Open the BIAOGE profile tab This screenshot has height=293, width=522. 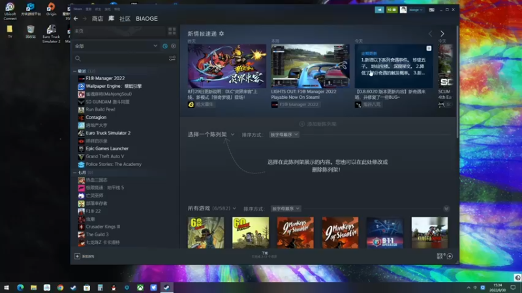click(146, 19)
